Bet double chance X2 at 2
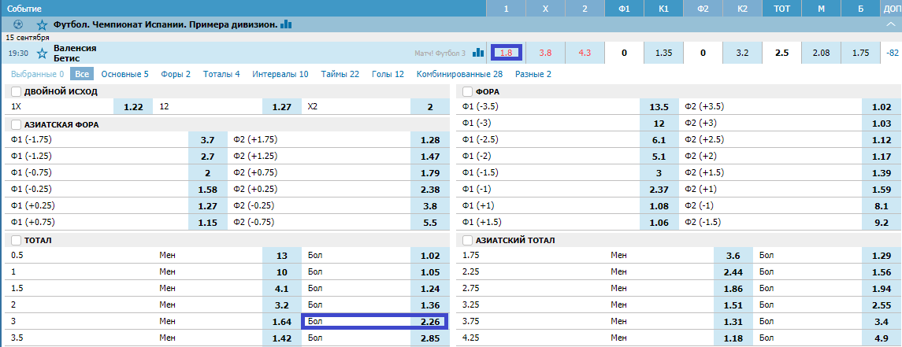This screenshot has height=347, width=902. 429,106
